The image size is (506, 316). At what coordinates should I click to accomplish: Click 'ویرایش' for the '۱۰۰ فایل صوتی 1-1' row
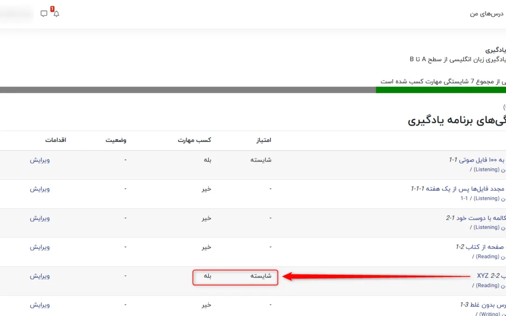click(x=40, y=160)
